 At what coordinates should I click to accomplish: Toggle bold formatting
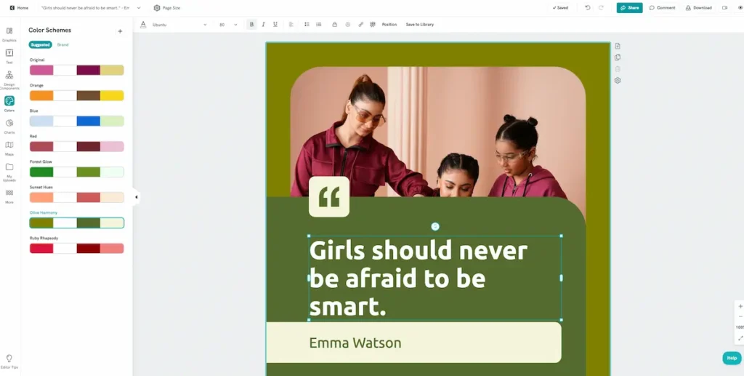click(x=251, y=24)
